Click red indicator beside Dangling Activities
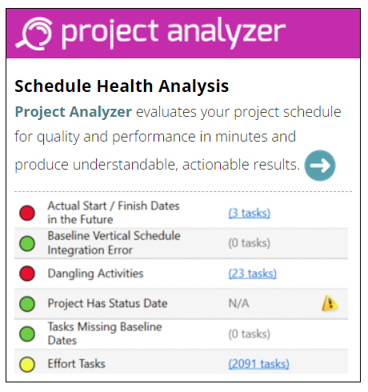This screenshot has height=392, width=368. coord(27,274)
